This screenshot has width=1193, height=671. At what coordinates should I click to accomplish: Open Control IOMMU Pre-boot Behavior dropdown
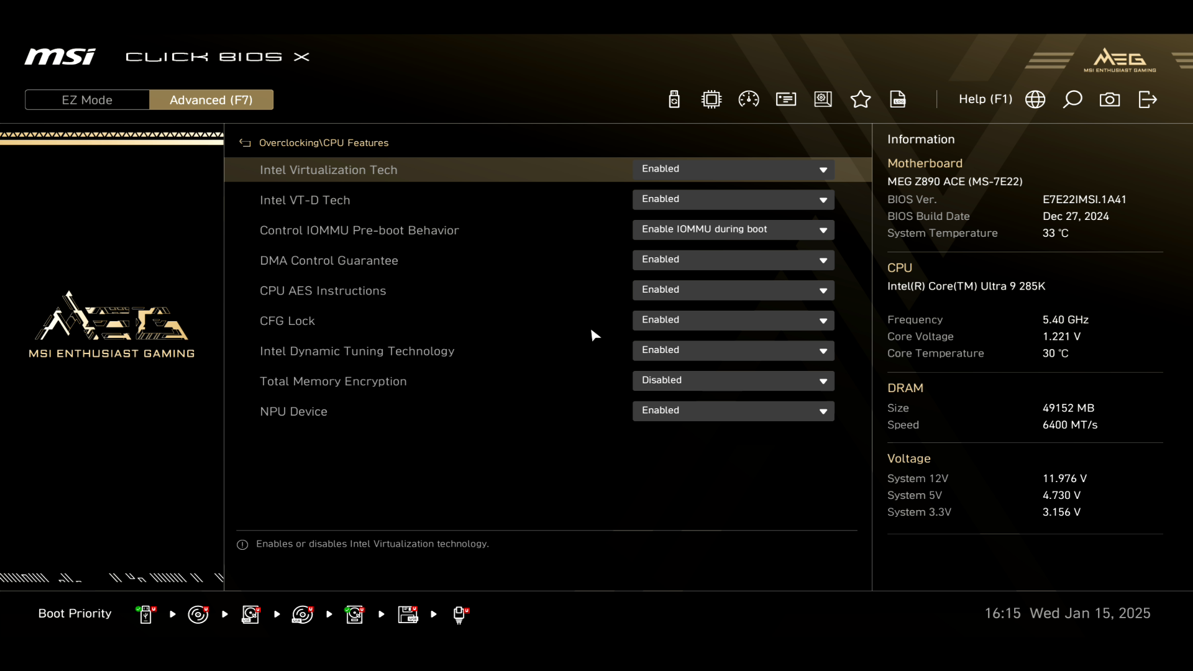coord(733,229)
